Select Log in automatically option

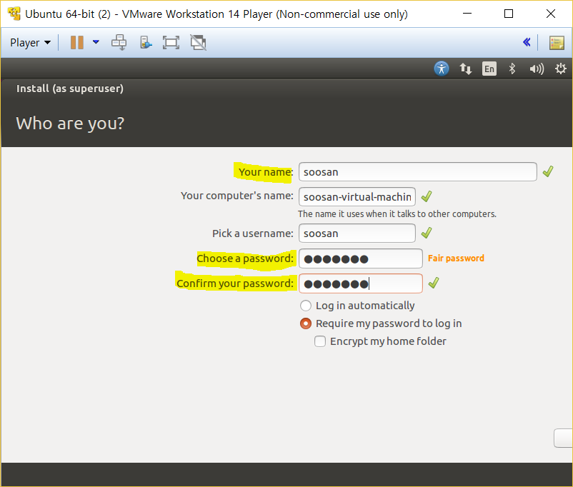click(x=306, y=306)
